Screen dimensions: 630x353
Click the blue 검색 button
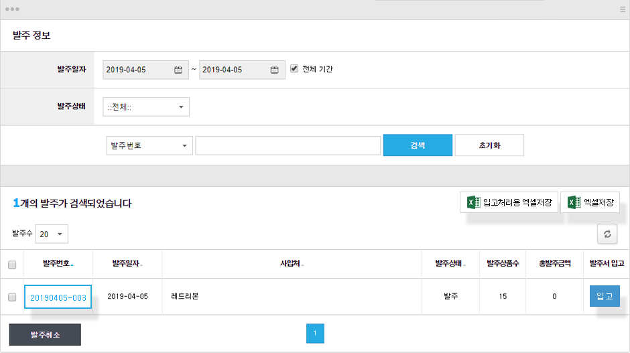click(x=418, y=145)
